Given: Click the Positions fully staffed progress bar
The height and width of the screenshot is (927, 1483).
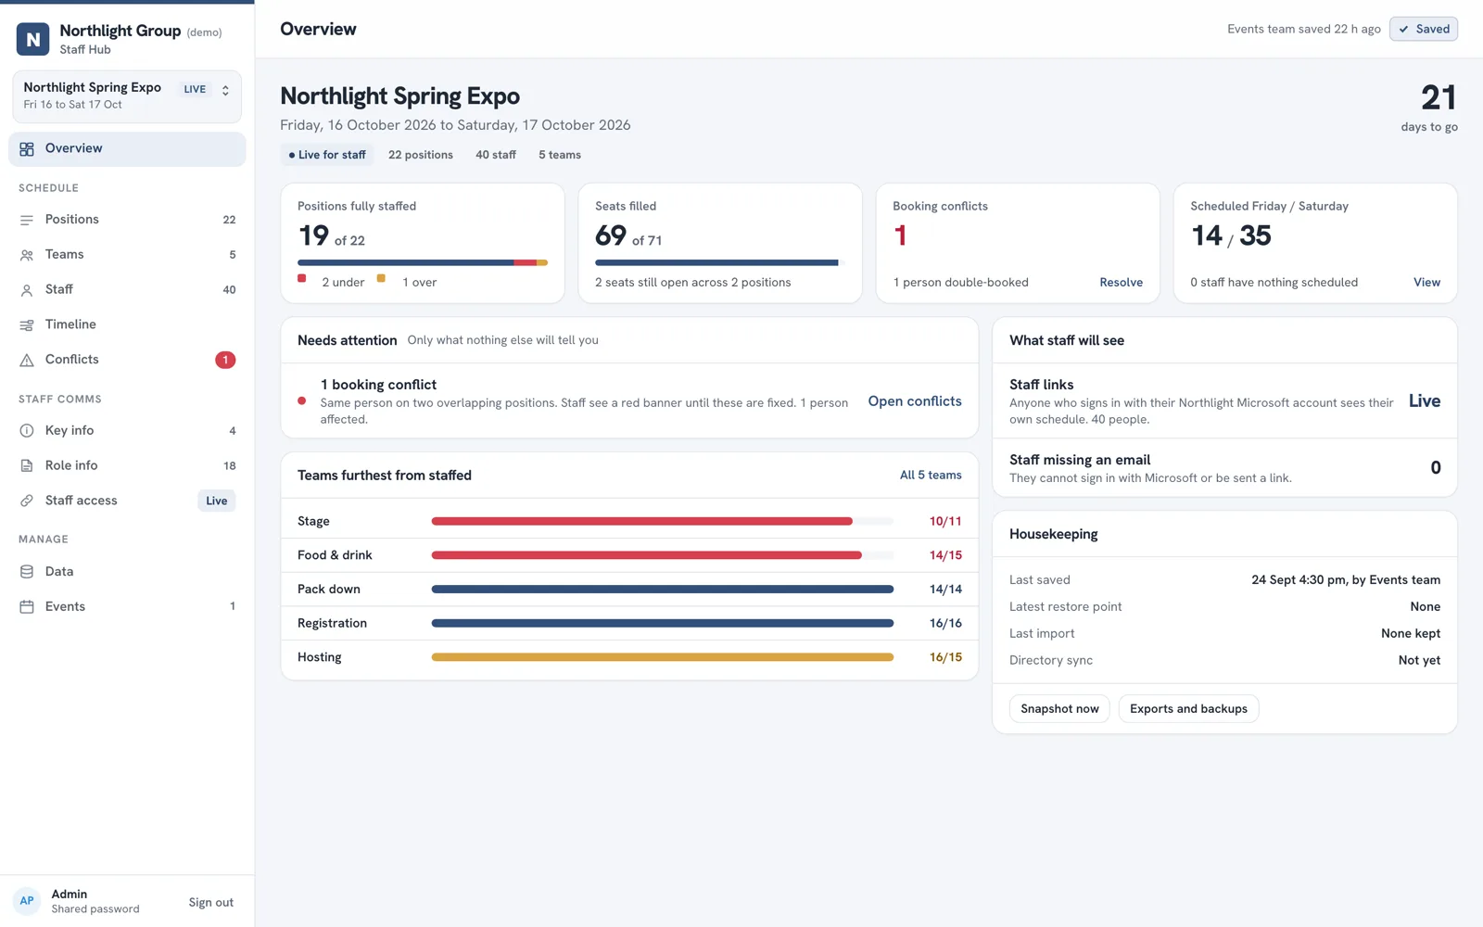Looking at the screenshot, I should tap(423, 263).
